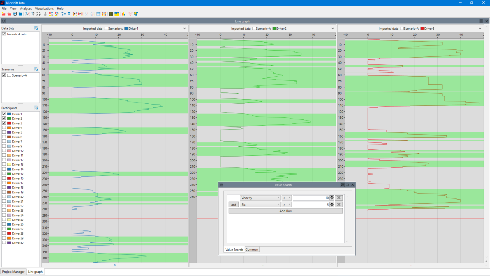Click the funnel filter toolbar icon
The height and width of the screenshot is (276, 490).
coord(69,14)
